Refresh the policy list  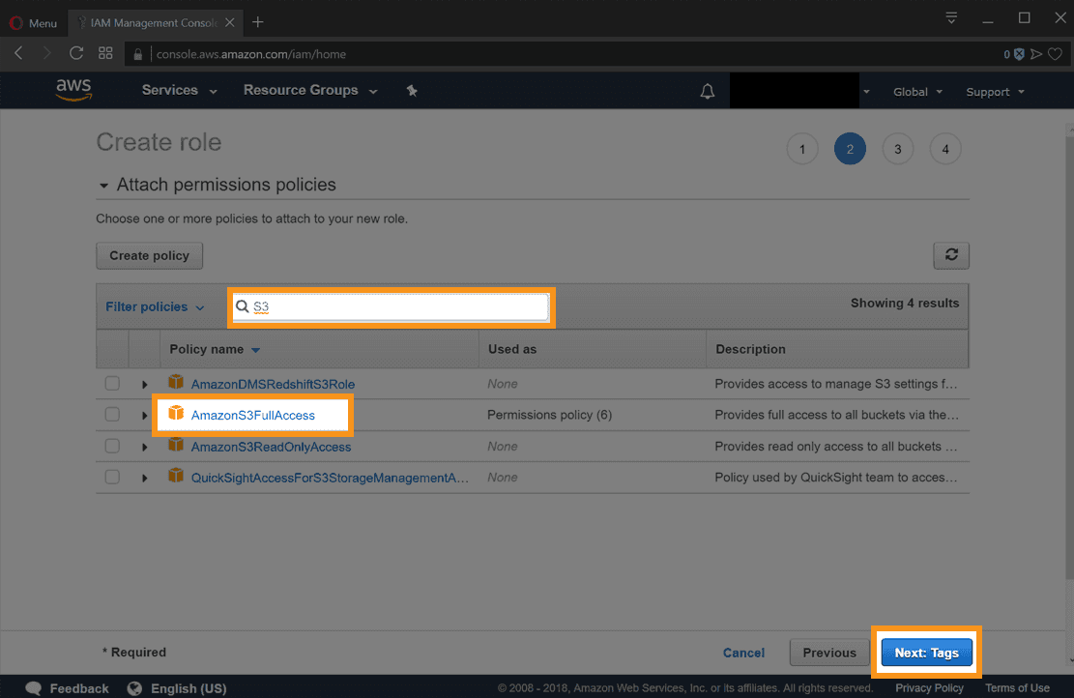click(951, 255)
